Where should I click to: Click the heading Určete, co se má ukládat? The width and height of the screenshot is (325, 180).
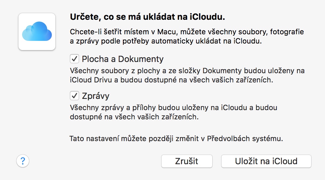149,16
